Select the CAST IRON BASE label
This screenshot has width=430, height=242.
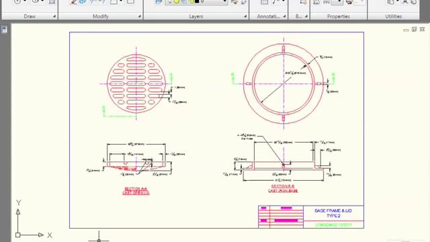pyautogui.click(x=283, y=191)
